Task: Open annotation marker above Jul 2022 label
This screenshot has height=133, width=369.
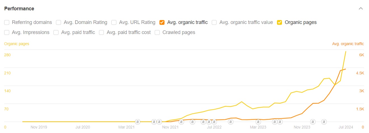Action: point(214,122)
